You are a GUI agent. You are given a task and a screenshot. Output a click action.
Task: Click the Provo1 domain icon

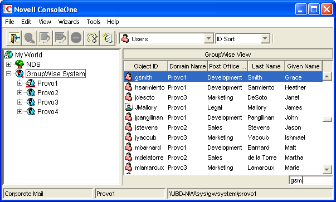pos(31,83)
